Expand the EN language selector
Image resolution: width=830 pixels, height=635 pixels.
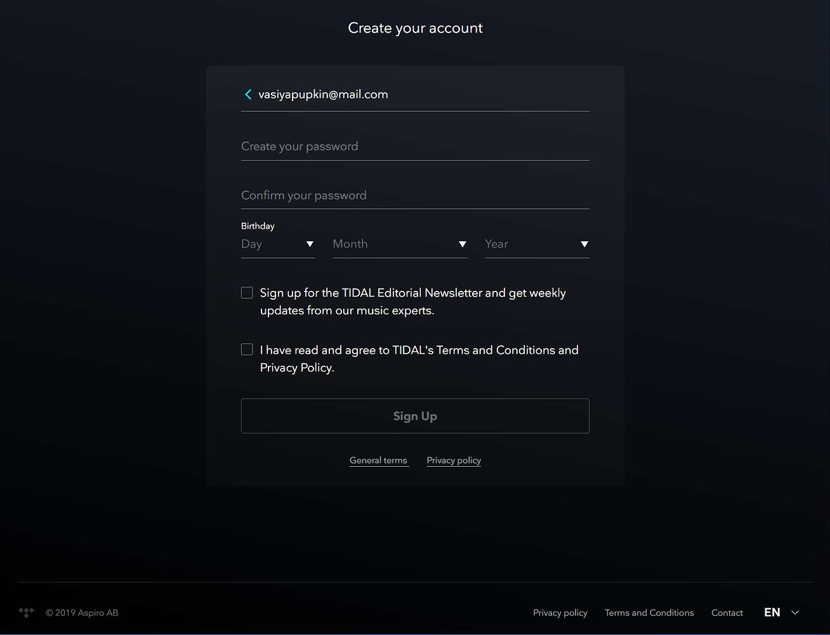(x=781, y=613)
